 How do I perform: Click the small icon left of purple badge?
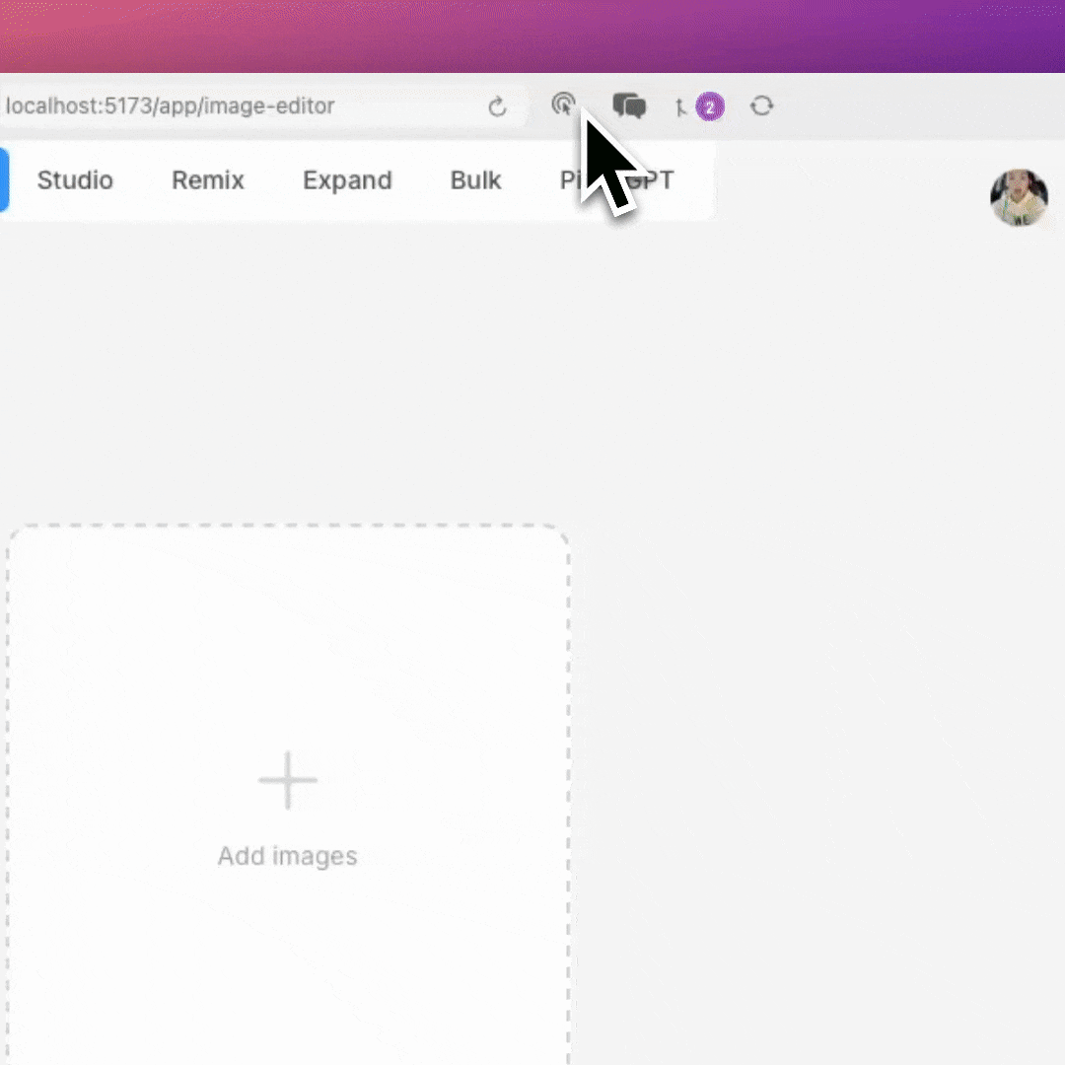[680, 106]
